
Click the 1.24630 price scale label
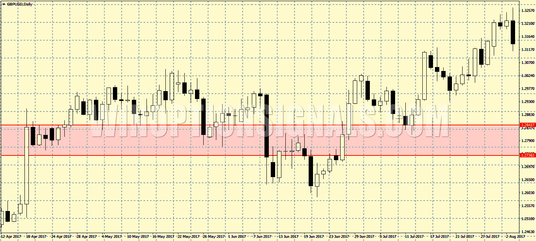528,232
